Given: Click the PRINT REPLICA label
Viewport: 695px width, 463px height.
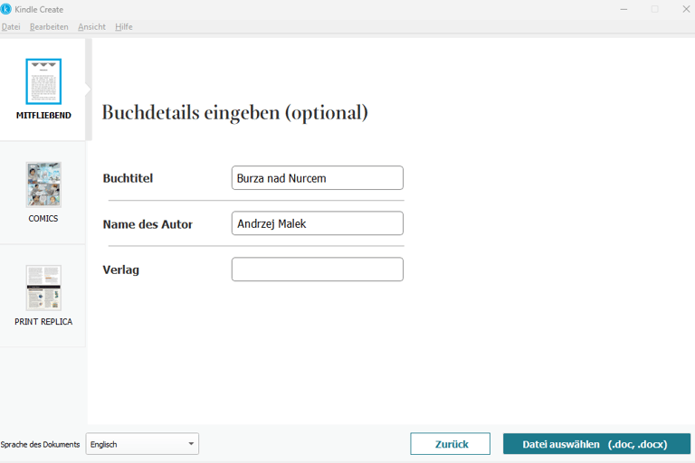Looking at the screenshot, I should click(43, 322).
